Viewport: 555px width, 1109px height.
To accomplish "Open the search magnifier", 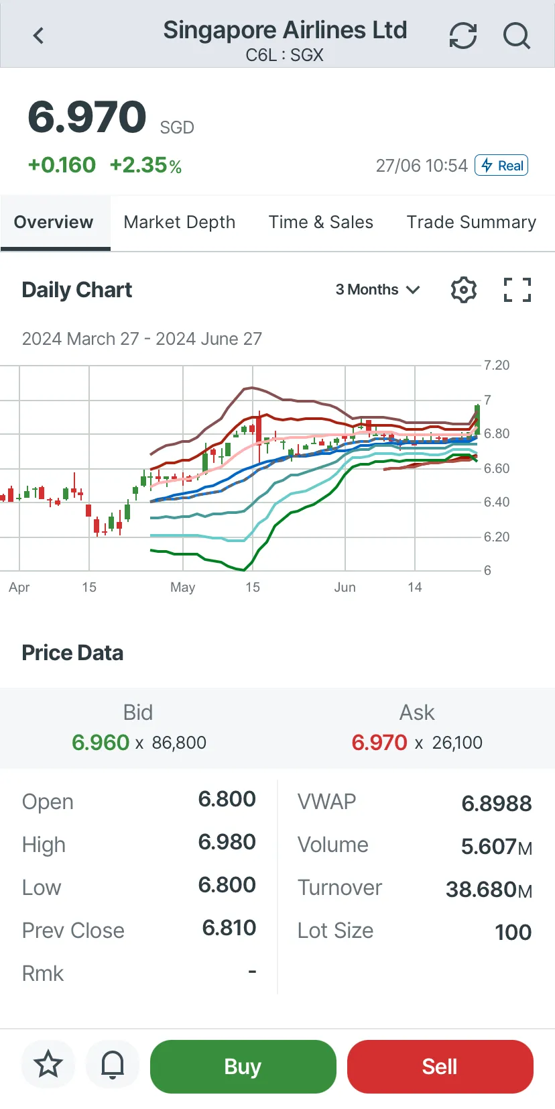I will 517,36.
